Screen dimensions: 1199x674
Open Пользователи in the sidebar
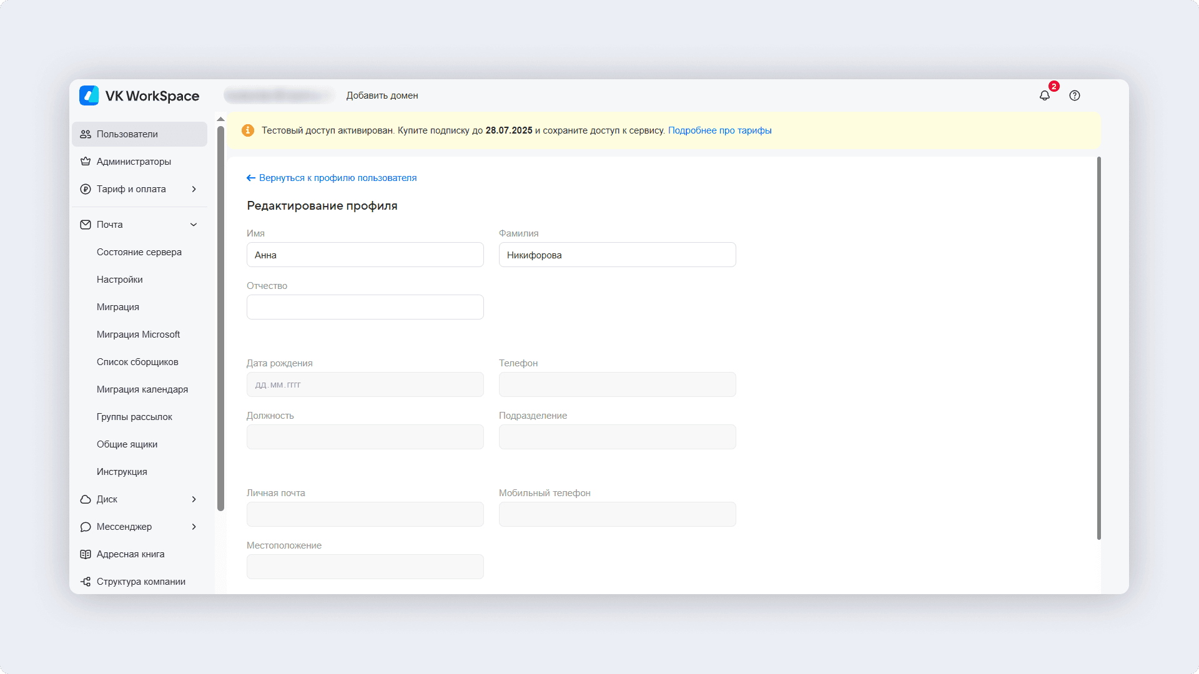(127, 134)
